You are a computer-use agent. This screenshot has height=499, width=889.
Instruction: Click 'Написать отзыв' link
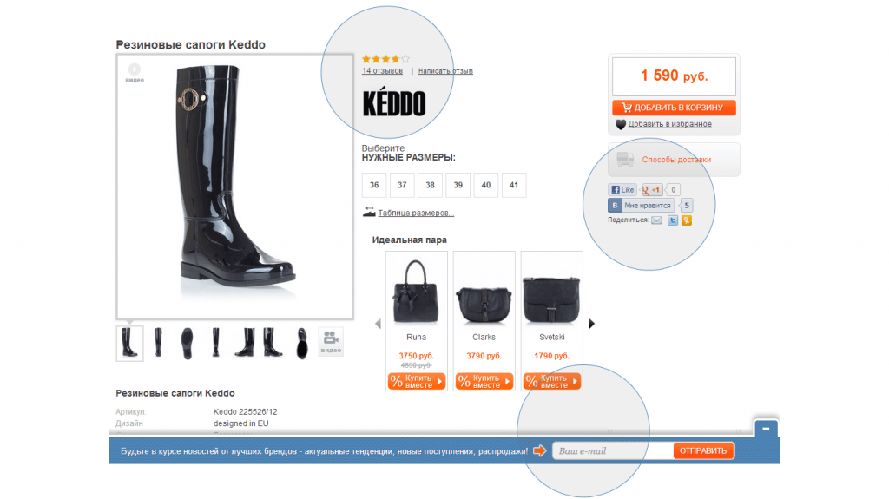coord(445,71)
